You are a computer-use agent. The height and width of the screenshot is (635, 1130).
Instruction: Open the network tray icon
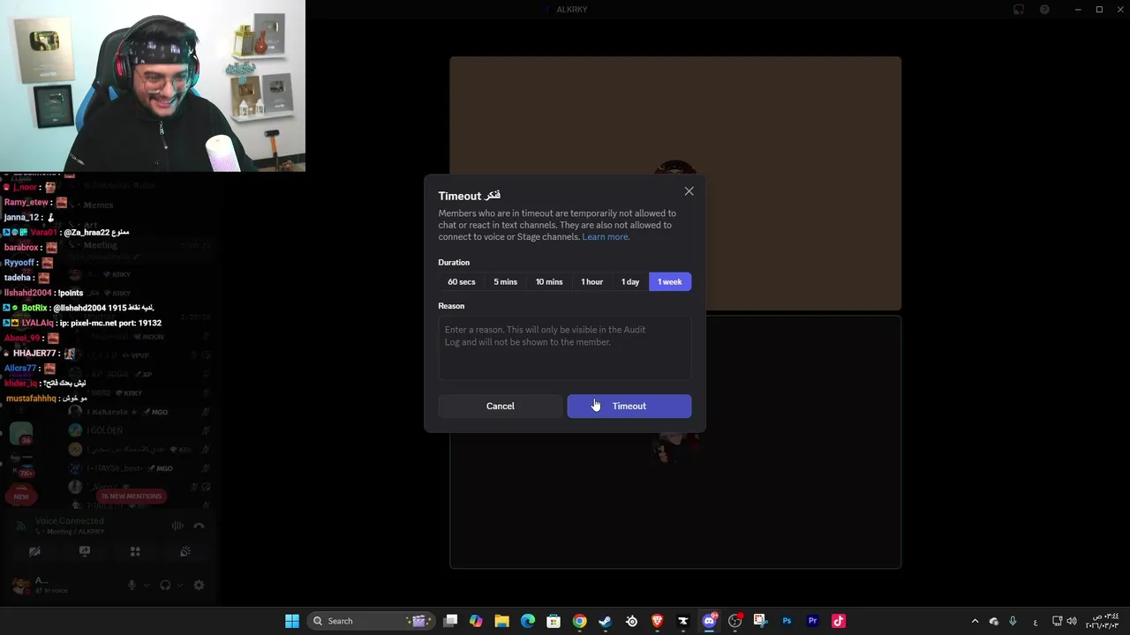click(x=1058, y=621)
